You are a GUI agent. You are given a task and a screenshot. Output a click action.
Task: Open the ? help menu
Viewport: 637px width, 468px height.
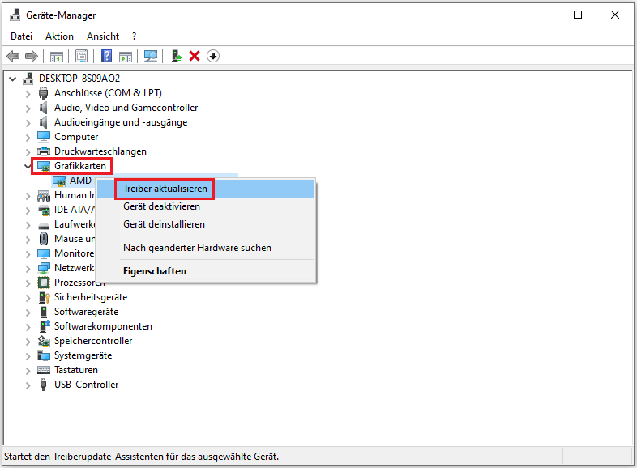coord(134,36)
